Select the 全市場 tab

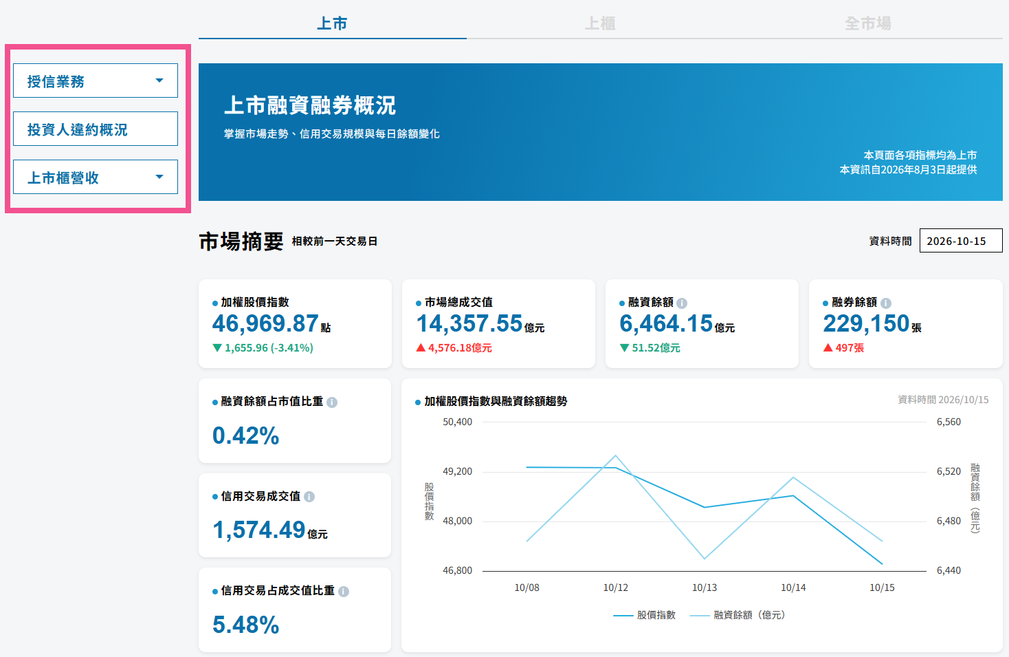pyautogui.click(x=868, y=23)
